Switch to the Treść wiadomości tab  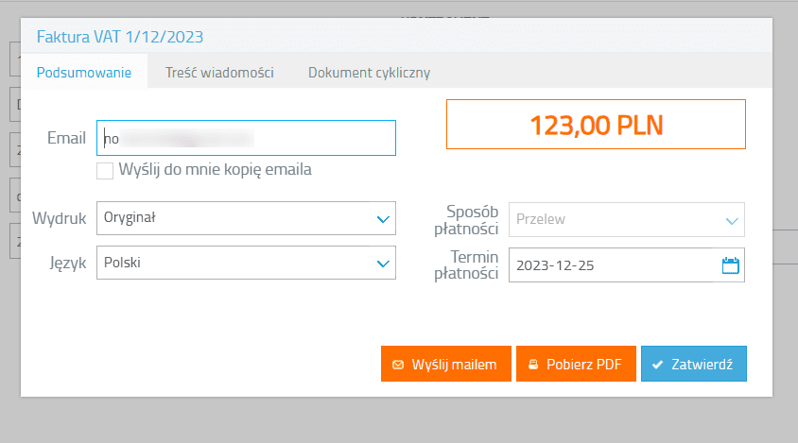click(x=219, y=73)
